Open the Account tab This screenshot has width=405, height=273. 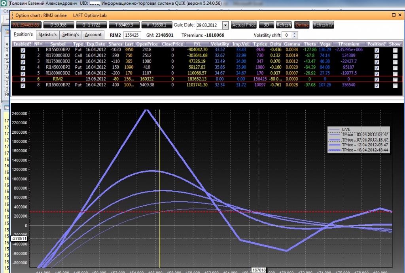pos(93,34)
